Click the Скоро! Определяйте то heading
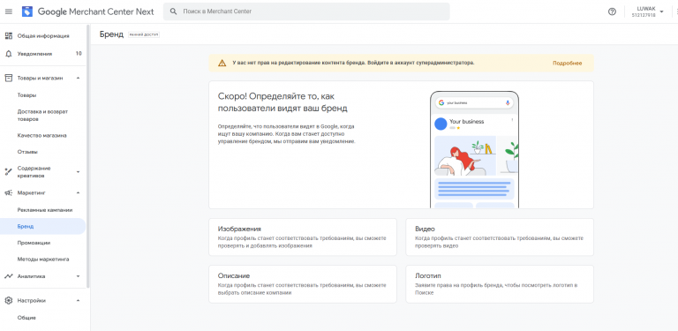This screenshot has height=331, width=678. (x=282, y=102)
